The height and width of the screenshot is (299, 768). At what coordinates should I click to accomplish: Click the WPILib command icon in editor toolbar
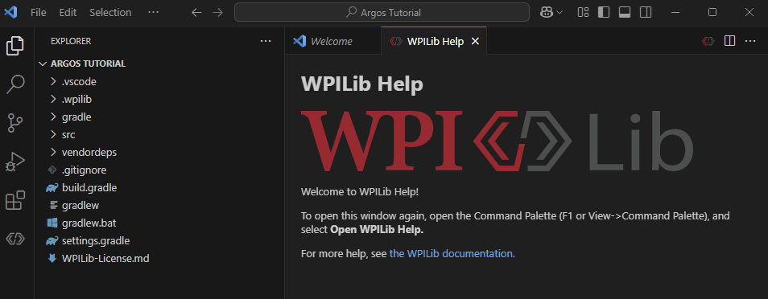pos(708,41)
